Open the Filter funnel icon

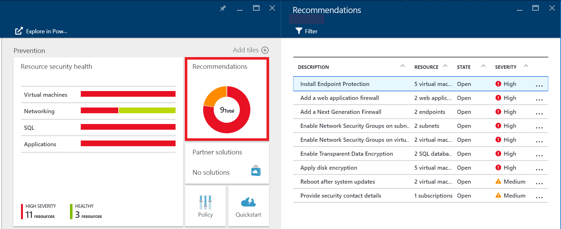(x=299, y=31)
